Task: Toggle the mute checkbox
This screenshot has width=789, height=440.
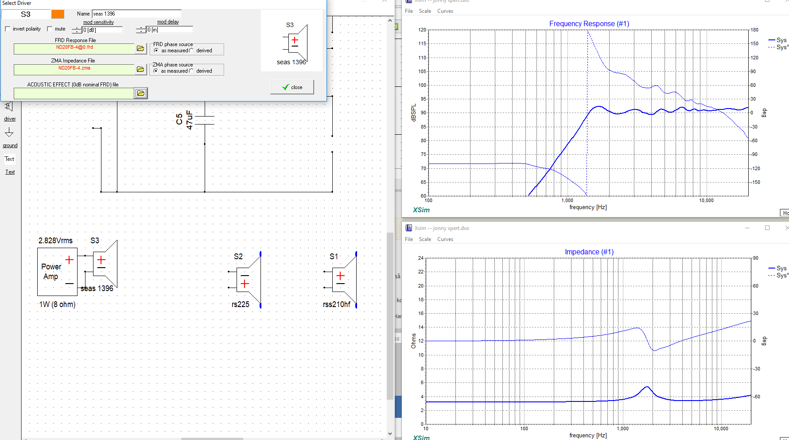Action: (50, 29)
